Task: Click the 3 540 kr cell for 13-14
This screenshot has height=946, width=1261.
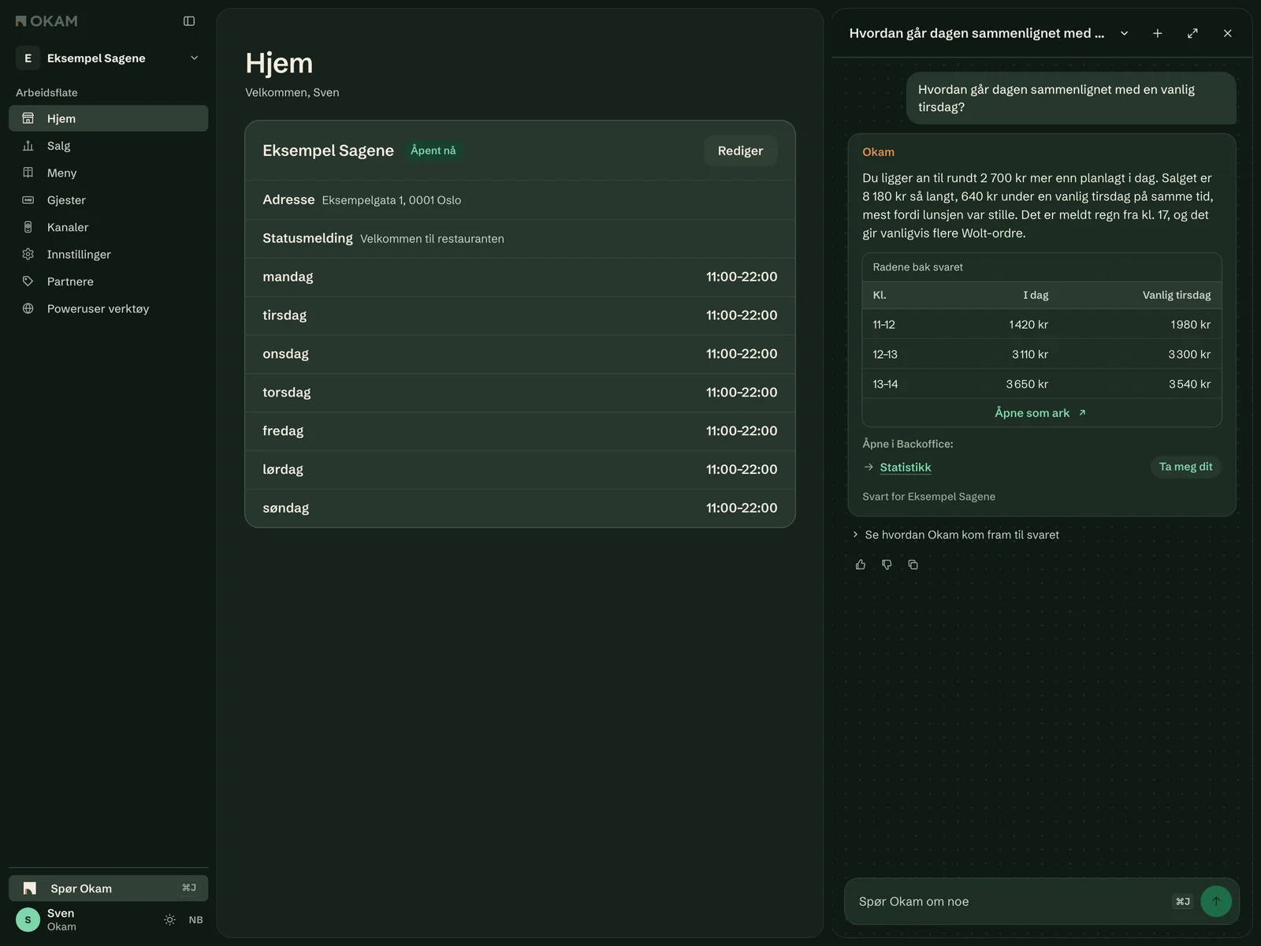Action: tap(1189, 384)
